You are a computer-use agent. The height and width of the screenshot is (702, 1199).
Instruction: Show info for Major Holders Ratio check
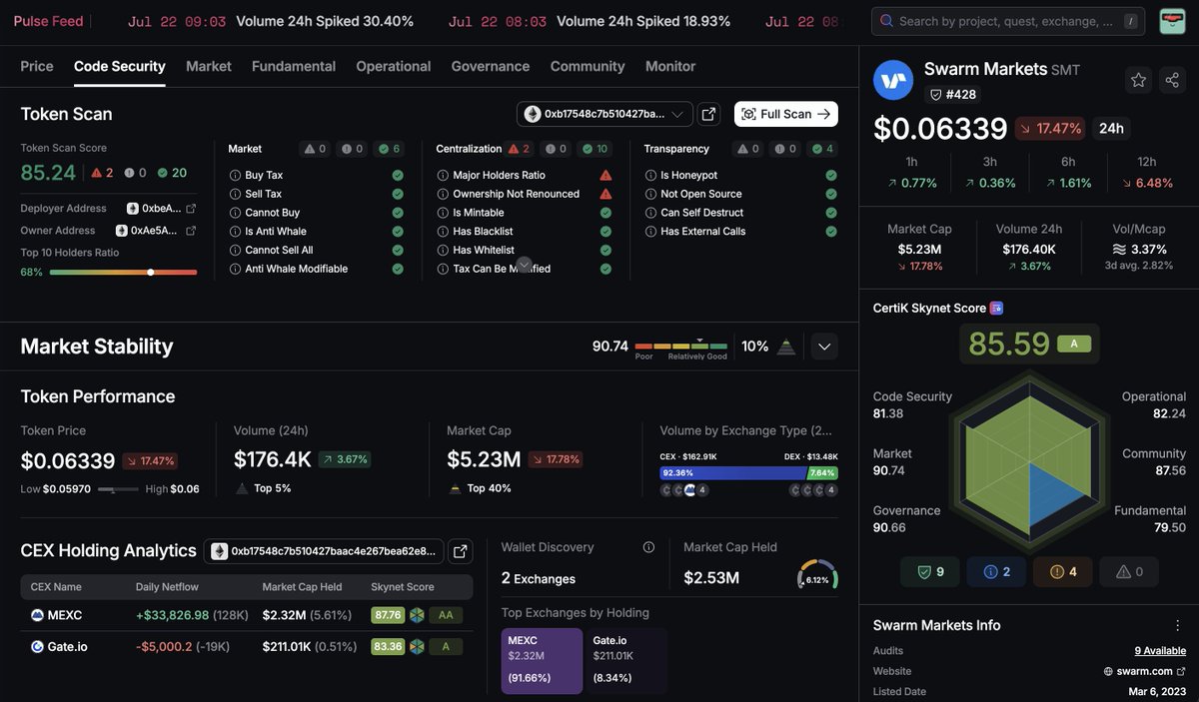[x=443, y=176]
